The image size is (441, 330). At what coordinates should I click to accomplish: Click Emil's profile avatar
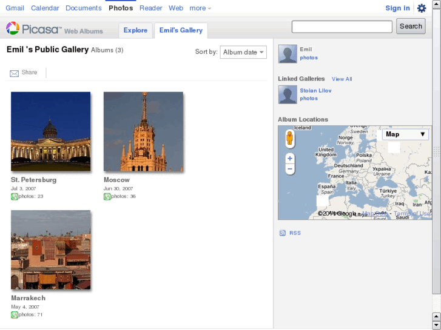pyautogui.click(x=288, y=54)
